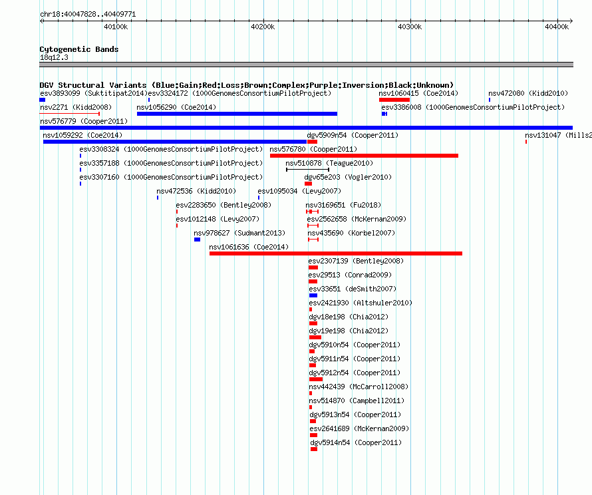592x495 pixels.
Task: Click the blue nsv978627 gain bar
Action: click(x=197, y=240)
